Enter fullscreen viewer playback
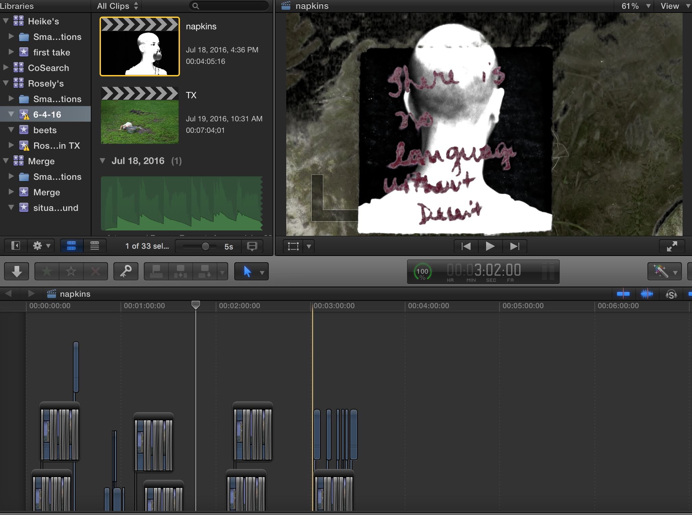The height and width of the screenshot is (515, 692). pyautogui.click(x=672, y=246)
